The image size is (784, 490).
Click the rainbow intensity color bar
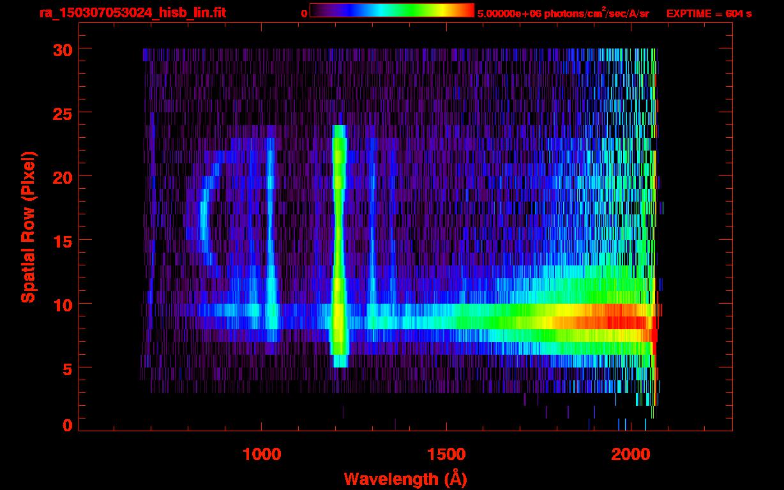392,11
